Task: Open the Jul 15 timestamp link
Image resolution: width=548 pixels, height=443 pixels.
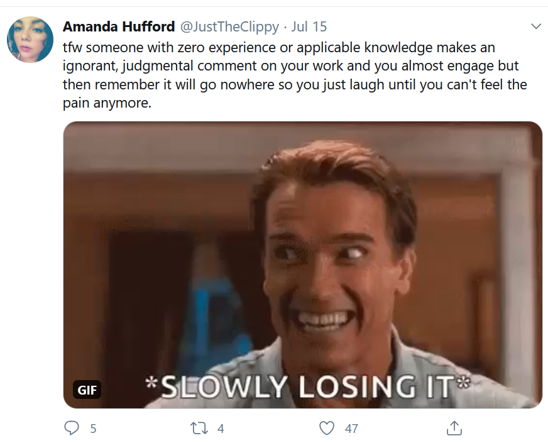Action: [309, 26]
